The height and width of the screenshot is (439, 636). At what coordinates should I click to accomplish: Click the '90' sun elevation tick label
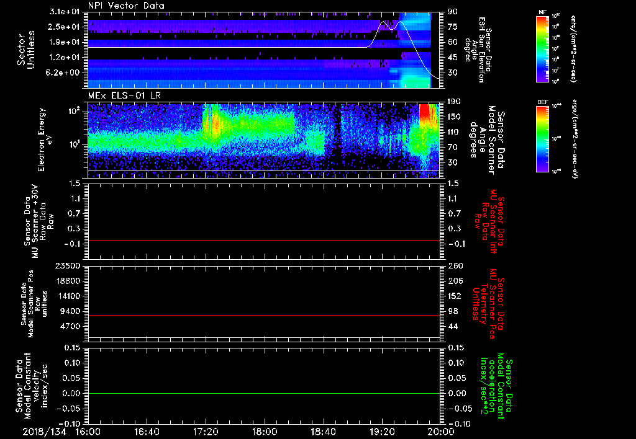(453, 12)
